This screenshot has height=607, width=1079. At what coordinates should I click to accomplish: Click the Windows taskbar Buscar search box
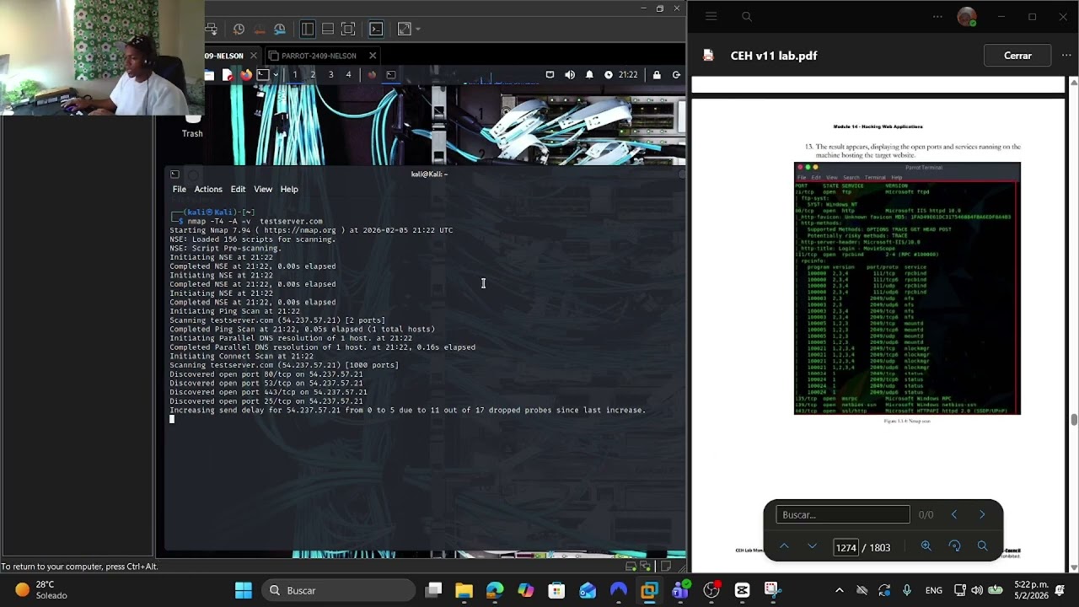339,590
